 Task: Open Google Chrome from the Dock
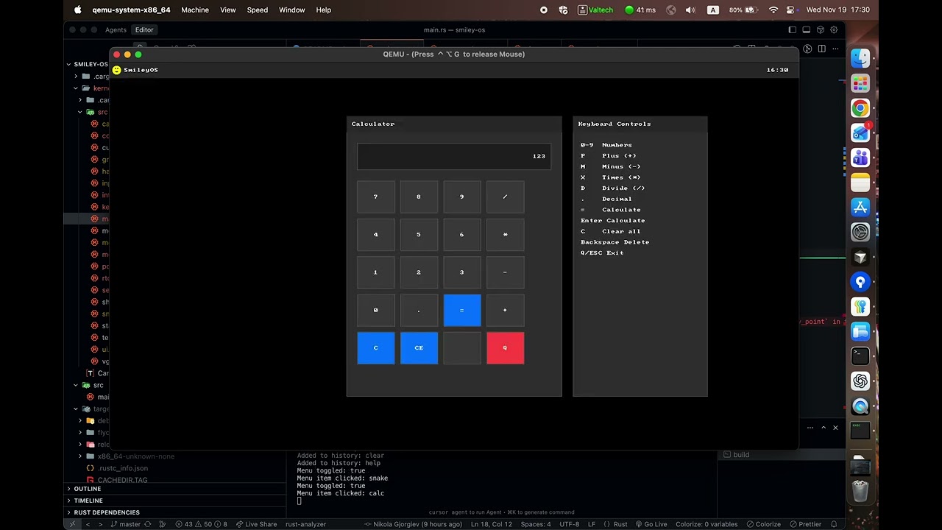[860, 108]
